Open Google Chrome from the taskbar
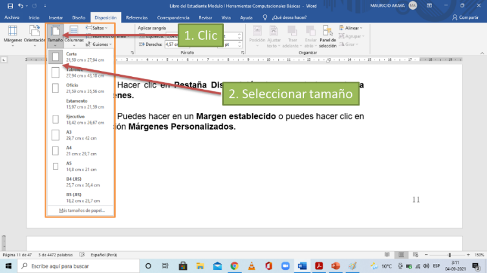Screen dimensions: 487x273 click(x=235, y=266)
